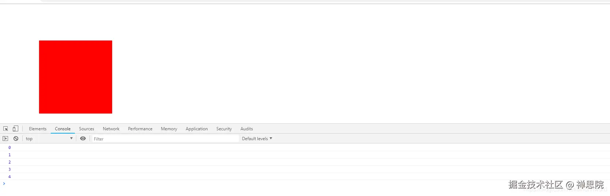Viewport: 610px width, 196px height.
Task: Open the Sources tab
Action: 87,129
